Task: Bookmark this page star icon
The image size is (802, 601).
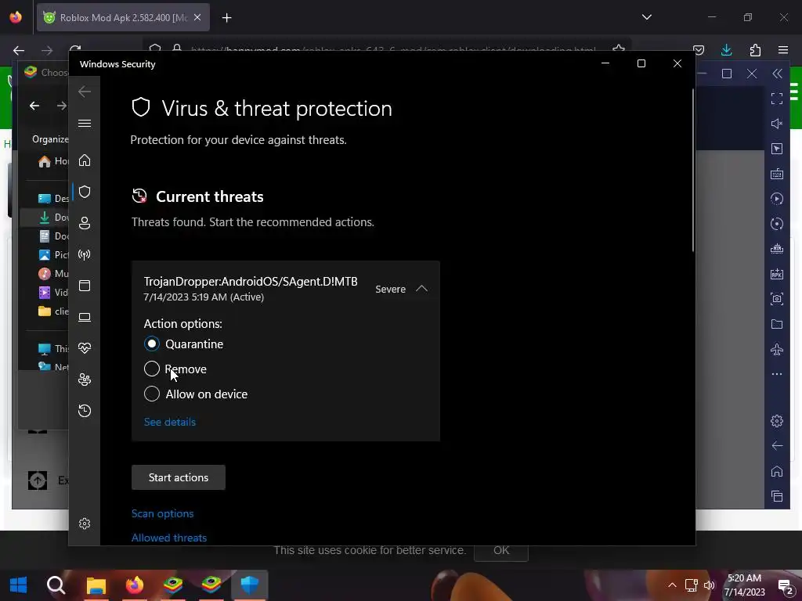Action: click(619, 49)
